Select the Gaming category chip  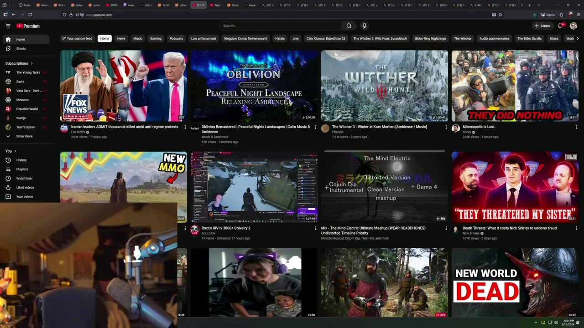tap(156, 39)
